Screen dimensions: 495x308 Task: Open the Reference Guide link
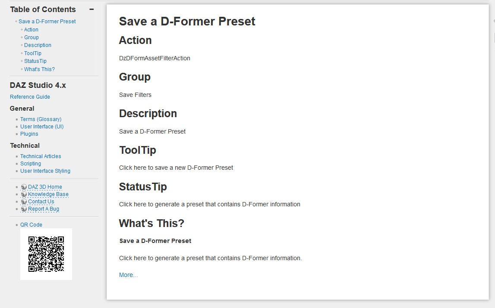tap(30, 97)
